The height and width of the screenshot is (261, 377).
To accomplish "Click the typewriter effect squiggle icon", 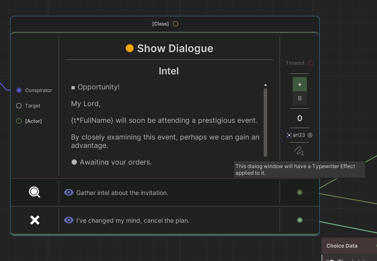I will coord(299,151).
